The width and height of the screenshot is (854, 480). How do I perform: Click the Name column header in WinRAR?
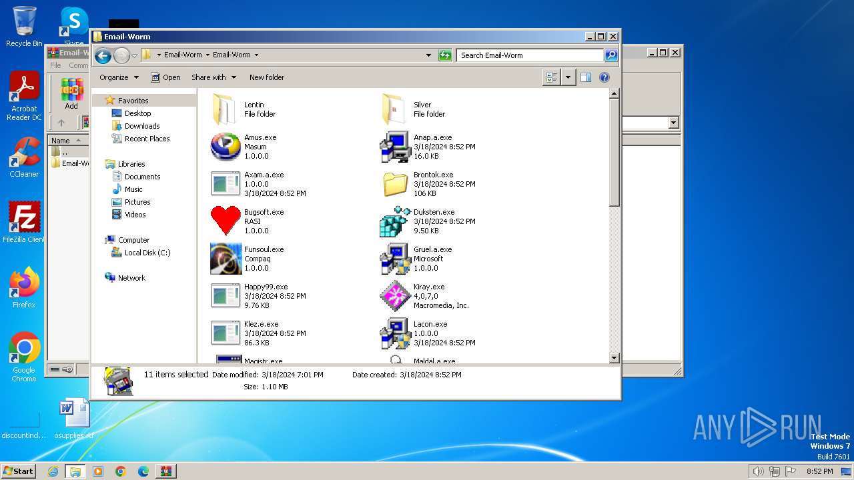click(68, 140)
